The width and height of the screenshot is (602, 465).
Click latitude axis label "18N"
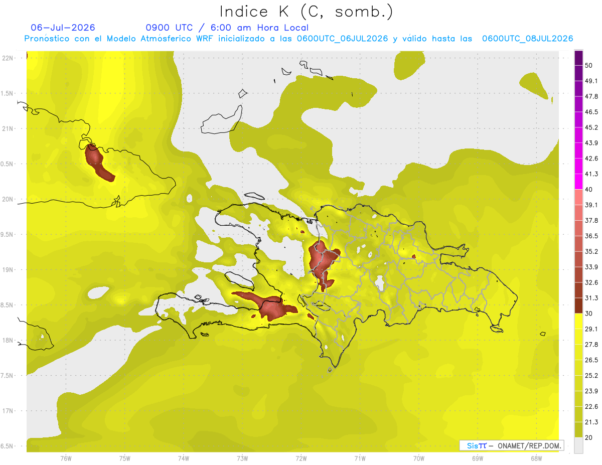click(7, 340)
